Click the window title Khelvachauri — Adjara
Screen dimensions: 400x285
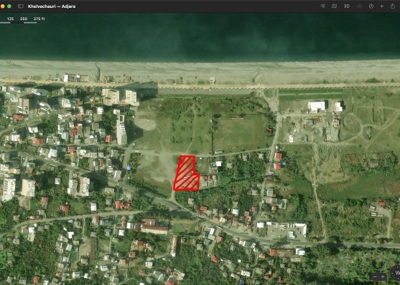pos(52,6)
